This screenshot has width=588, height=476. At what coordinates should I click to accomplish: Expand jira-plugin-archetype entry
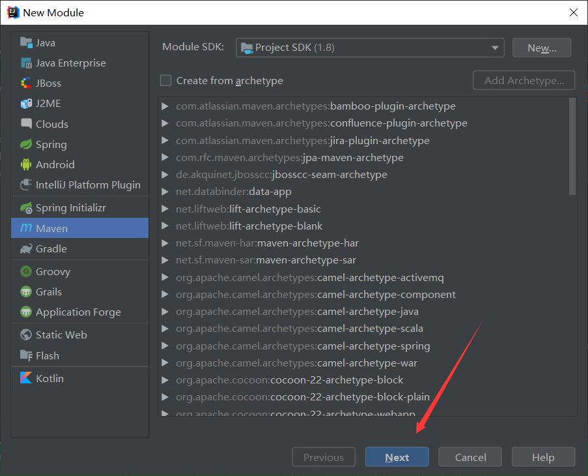(165, 140)
